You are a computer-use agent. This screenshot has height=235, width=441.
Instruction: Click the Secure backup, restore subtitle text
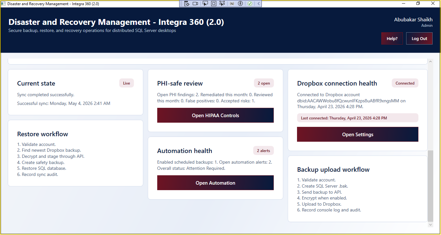(92, 31)
